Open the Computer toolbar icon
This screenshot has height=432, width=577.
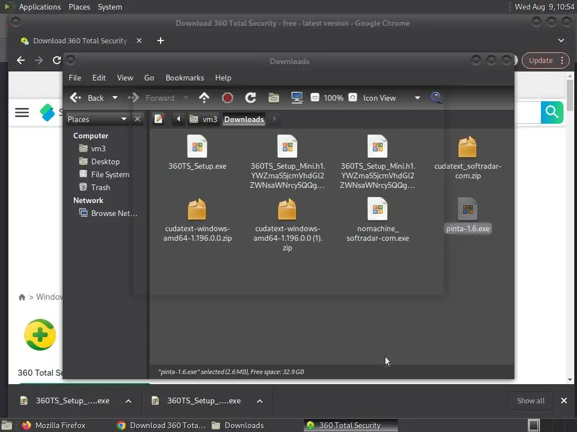click(296, 98)
